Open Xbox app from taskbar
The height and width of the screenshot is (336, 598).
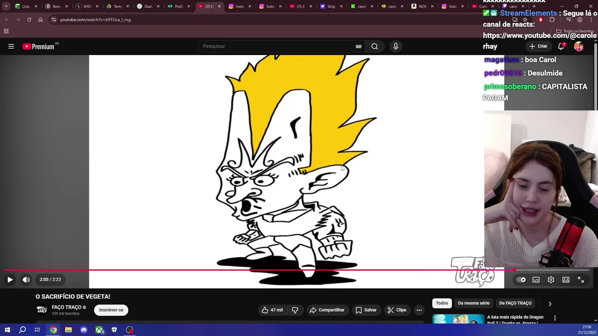click(x=99, y=330)
